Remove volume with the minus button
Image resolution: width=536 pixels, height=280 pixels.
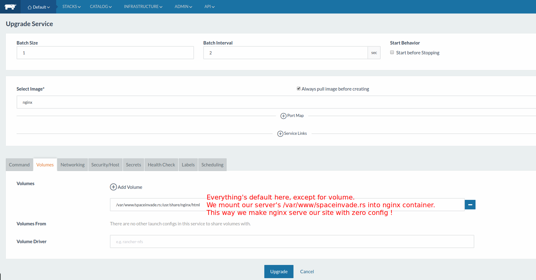click(470, 204)
